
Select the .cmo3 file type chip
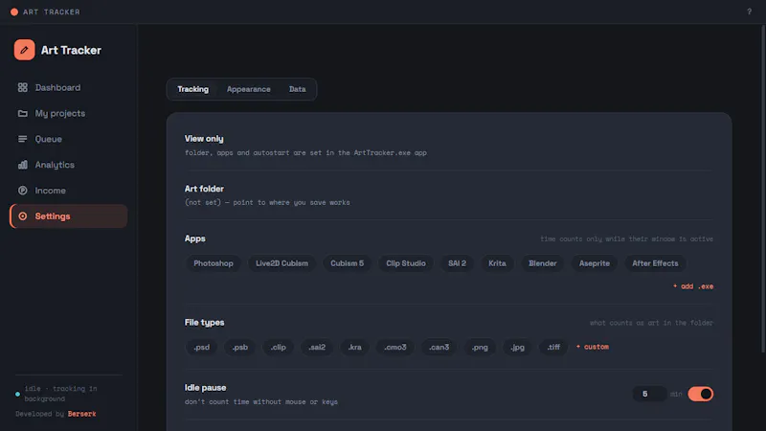click(x=394, y=348)
